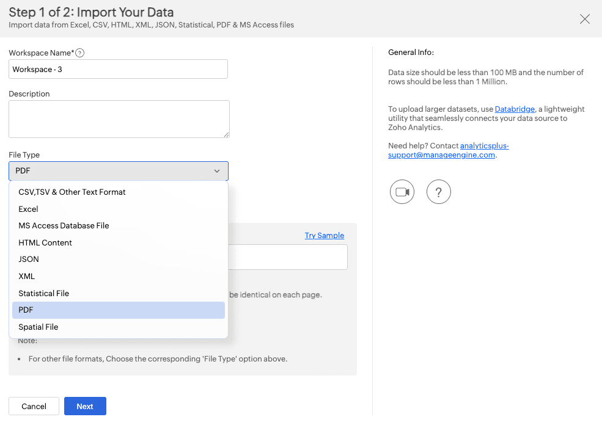Choose CSV,TSV & Other Text Format option

(x=118, y=192)
